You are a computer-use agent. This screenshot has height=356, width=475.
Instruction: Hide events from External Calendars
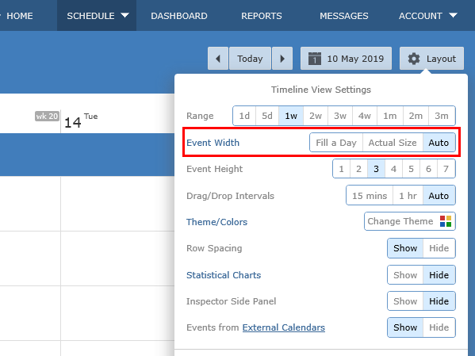(x=439, y=327)
